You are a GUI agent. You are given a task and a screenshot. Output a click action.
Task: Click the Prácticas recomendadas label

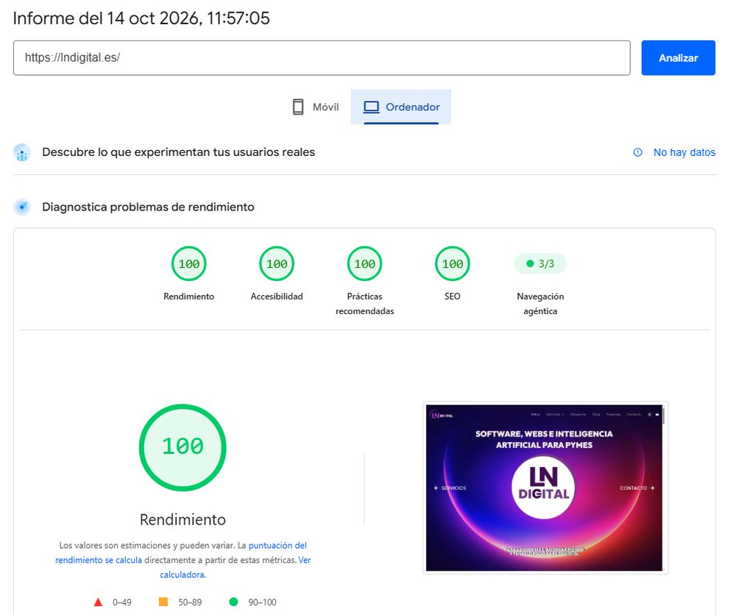[x=365, y=304]
